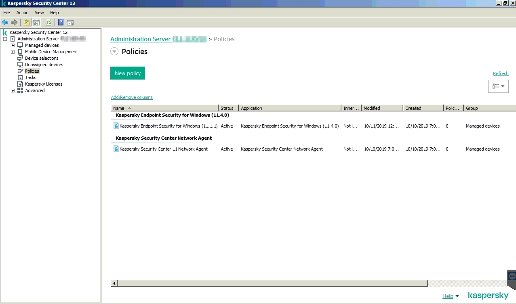Expand the Mobile Device Management node

tap(13, 52)
